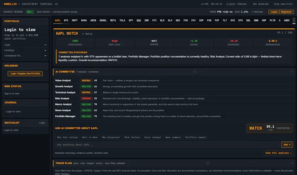Click the Value Analyst row
This screenshot has height=175, width=297.
click(x=173, y=81)
